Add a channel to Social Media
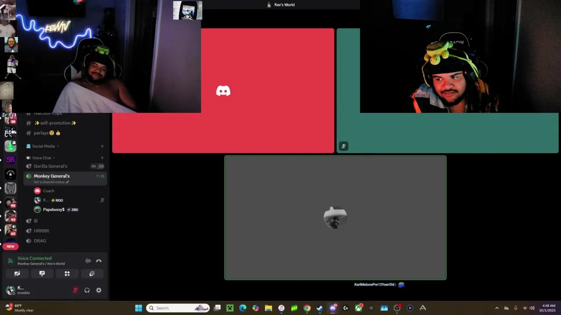This screenshot has height=315, width=561. [102, 146]
